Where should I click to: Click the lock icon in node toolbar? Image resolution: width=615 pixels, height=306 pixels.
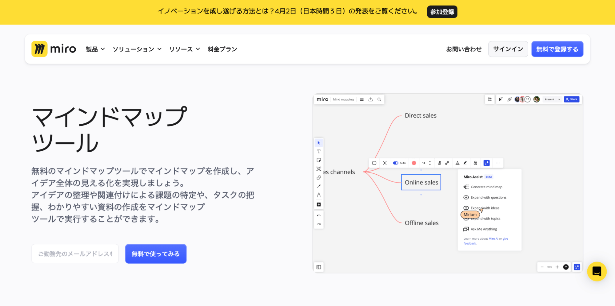475,163
